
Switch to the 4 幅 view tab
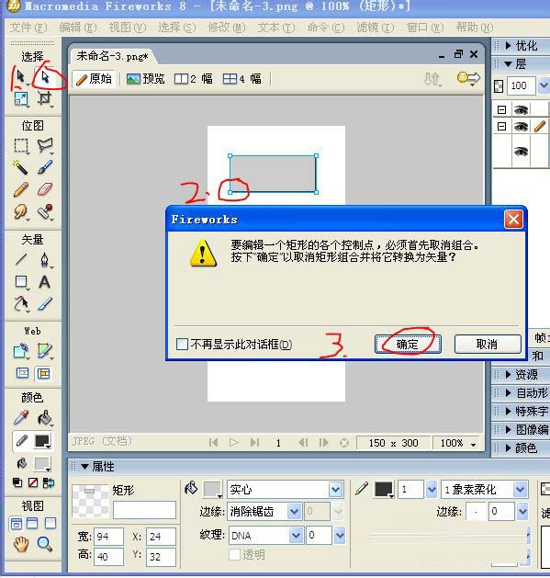[x=242, y=78]
